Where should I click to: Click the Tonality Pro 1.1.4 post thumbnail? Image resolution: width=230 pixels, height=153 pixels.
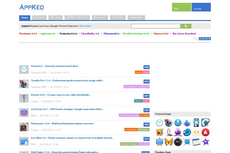pos(24,84)
